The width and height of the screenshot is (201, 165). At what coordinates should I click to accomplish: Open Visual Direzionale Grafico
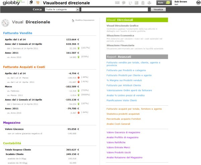tap(122, 26)
